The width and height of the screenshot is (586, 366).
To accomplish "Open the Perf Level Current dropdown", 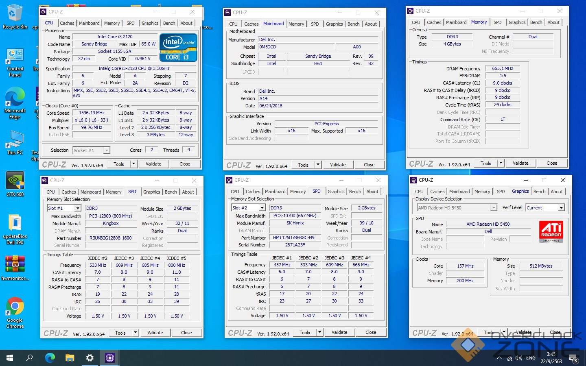I will coord(561,208).
